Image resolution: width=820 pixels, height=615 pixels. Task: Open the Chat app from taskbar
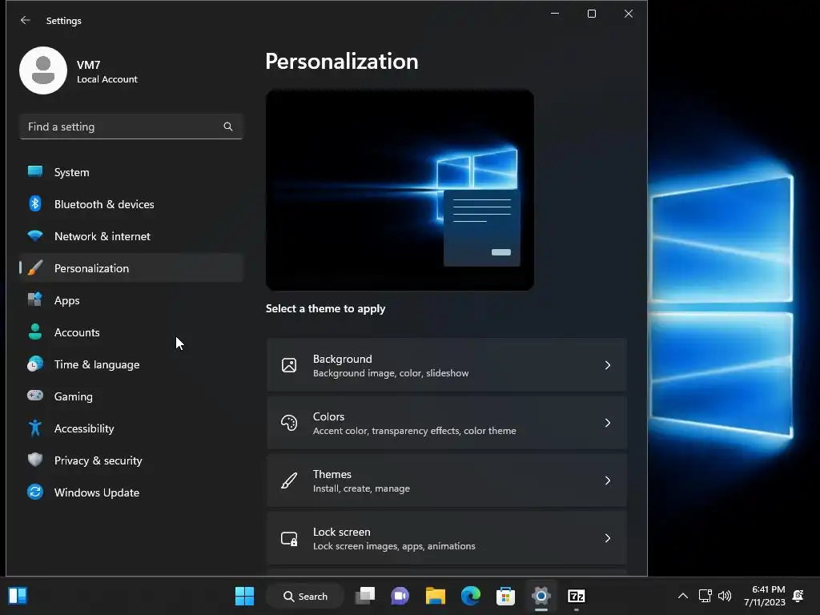[x=400, y=596]
